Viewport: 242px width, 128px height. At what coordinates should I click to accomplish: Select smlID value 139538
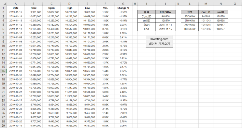pos(221,21)
